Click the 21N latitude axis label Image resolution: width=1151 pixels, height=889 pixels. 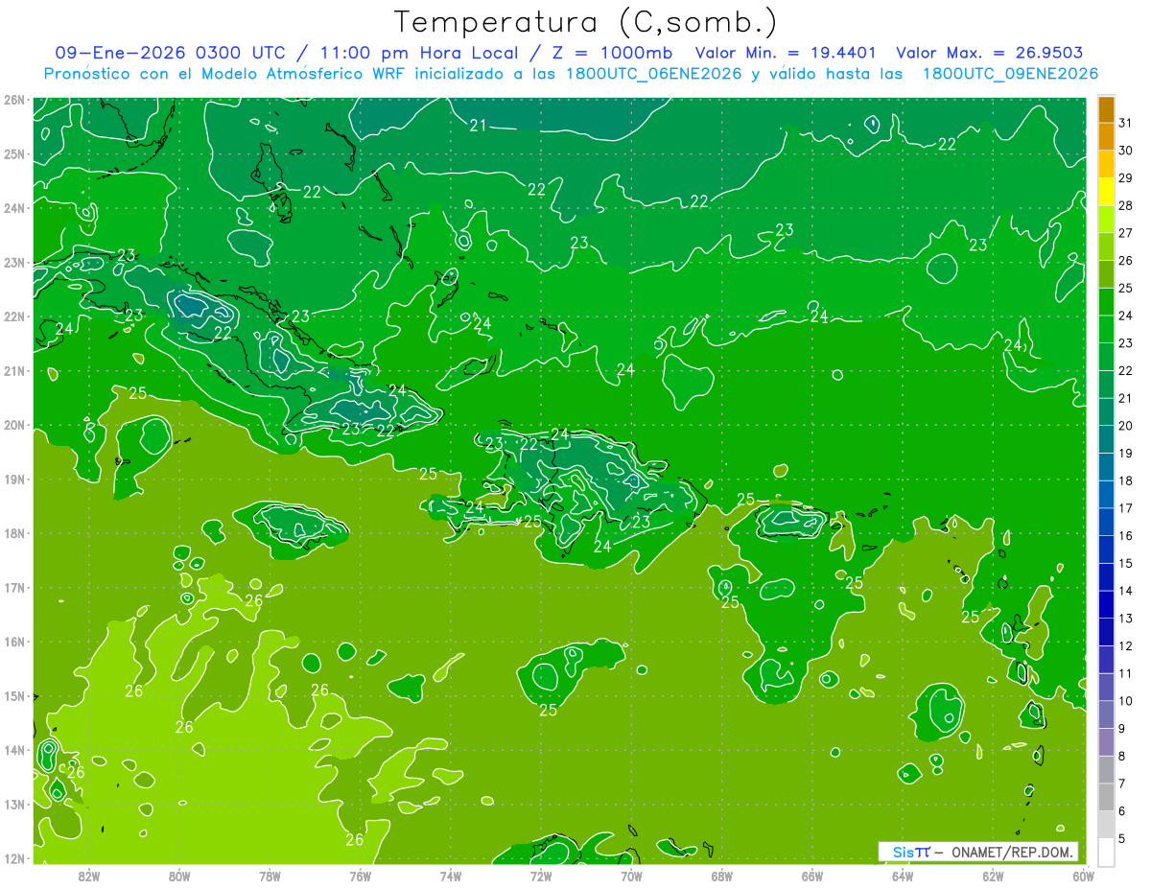13,371
